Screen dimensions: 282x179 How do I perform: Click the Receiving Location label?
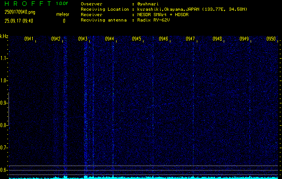(x=105, y=9)
